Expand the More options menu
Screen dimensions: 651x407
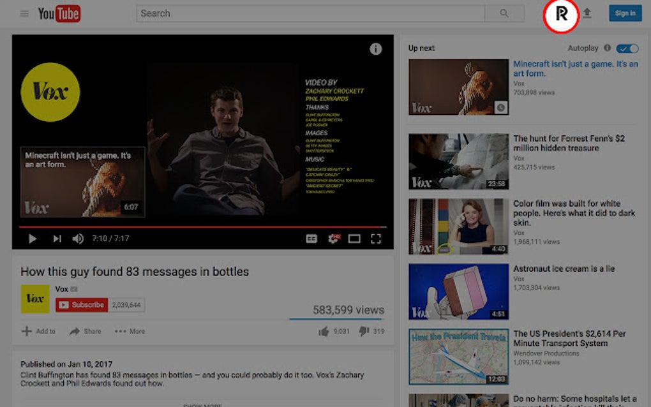129,331
